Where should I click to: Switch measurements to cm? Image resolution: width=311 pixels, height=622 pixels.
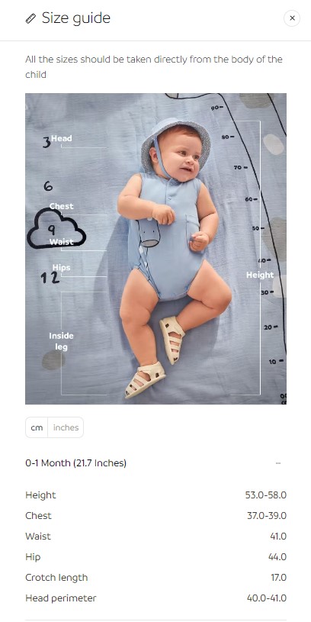[37, 427]
